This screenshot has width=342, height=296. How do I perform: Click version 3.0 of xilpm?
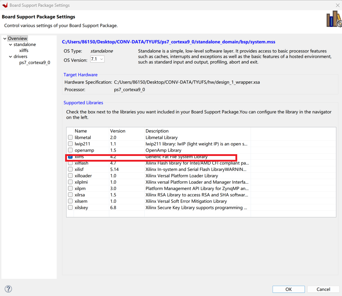(x=113, y=188)
